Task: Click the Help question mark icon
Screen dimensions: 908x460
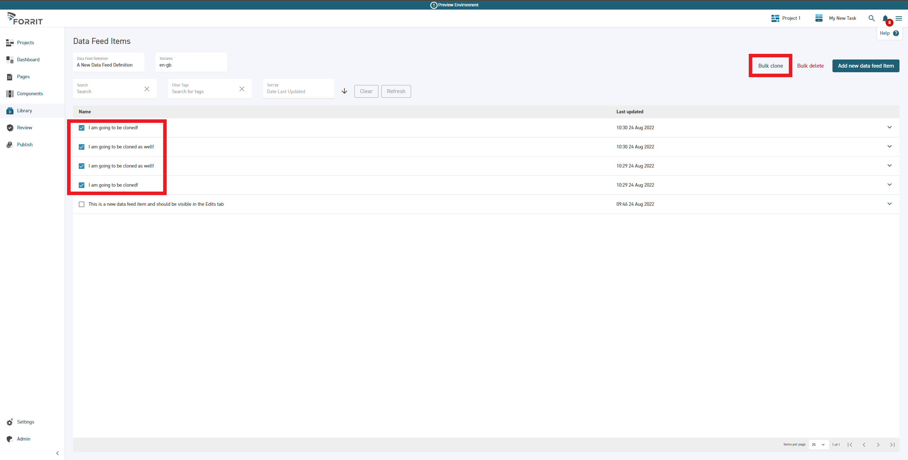Action: click(x=896, y=33)
